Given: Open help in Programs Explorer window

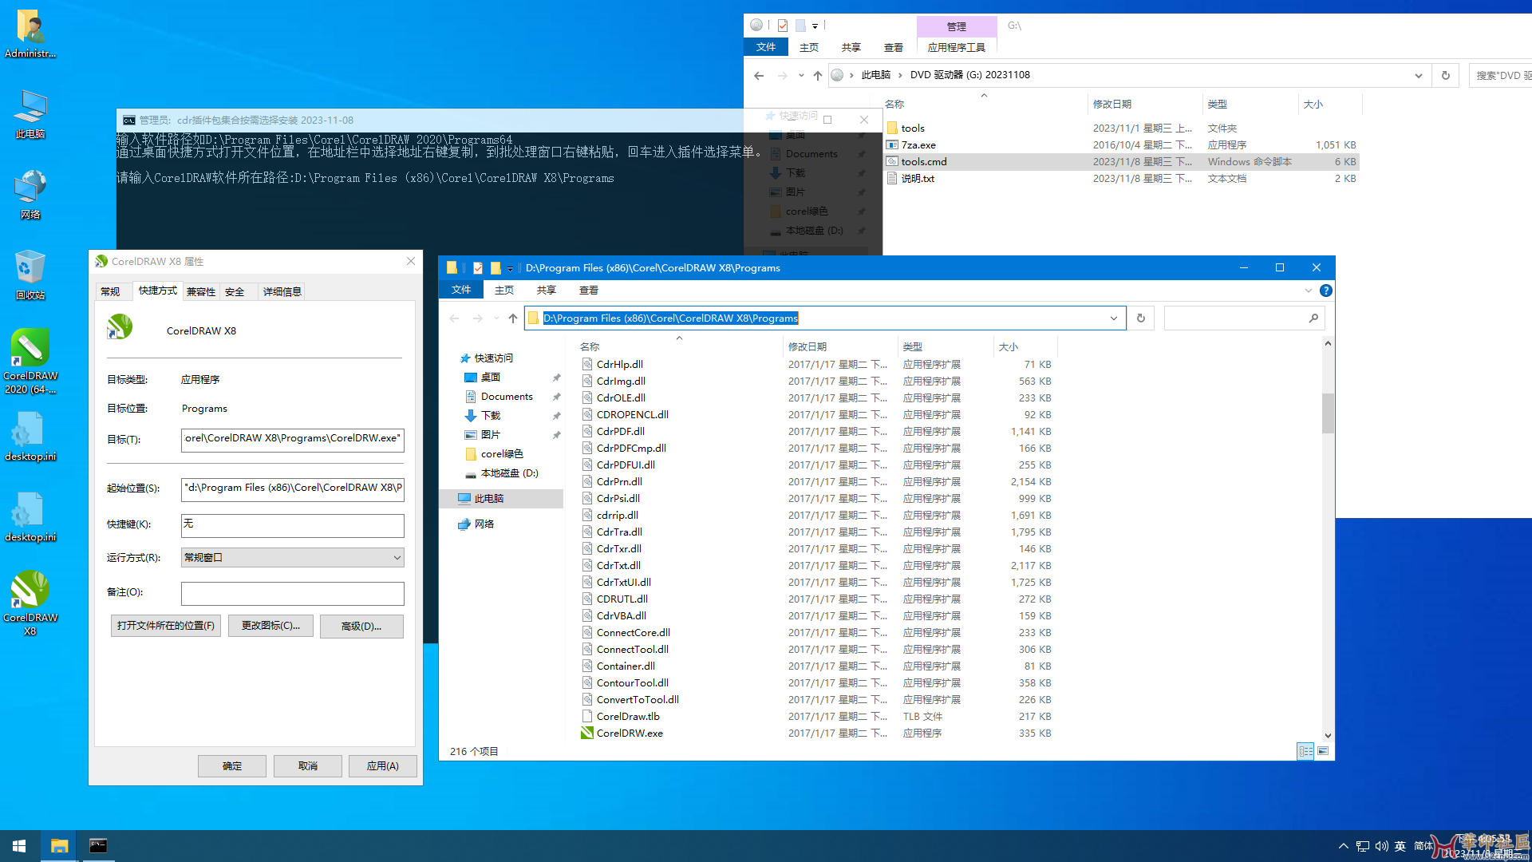Looking at the screenshot, I should click(1325, 291).
